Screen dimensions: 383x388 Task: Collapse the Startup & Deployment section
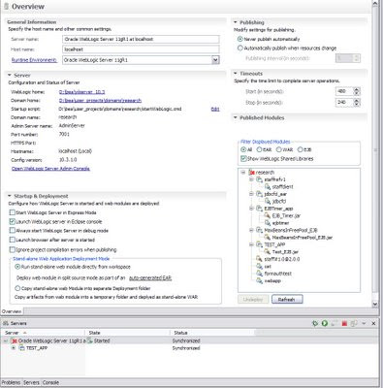tap(10, 196)
